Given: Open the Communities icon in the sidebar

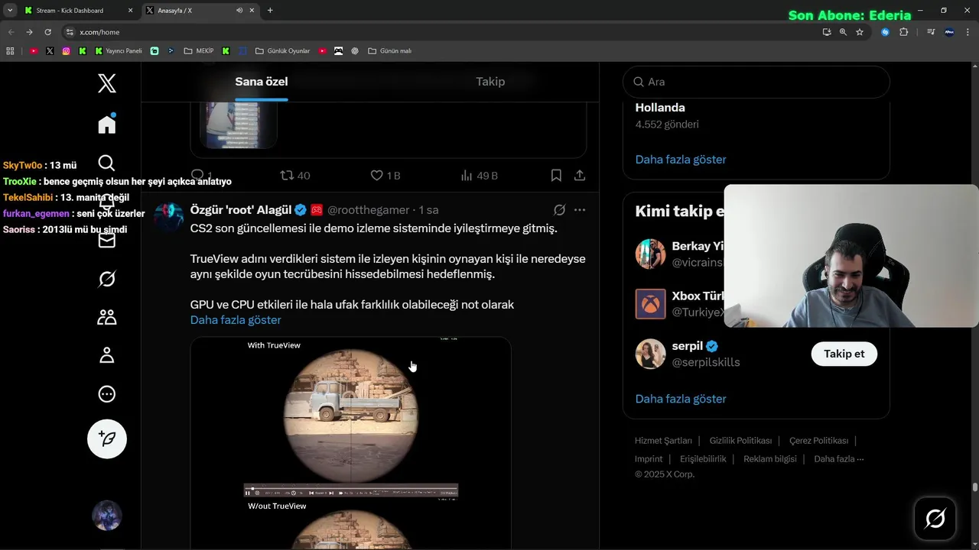Looking at the screenshot, I should (107, 317).
